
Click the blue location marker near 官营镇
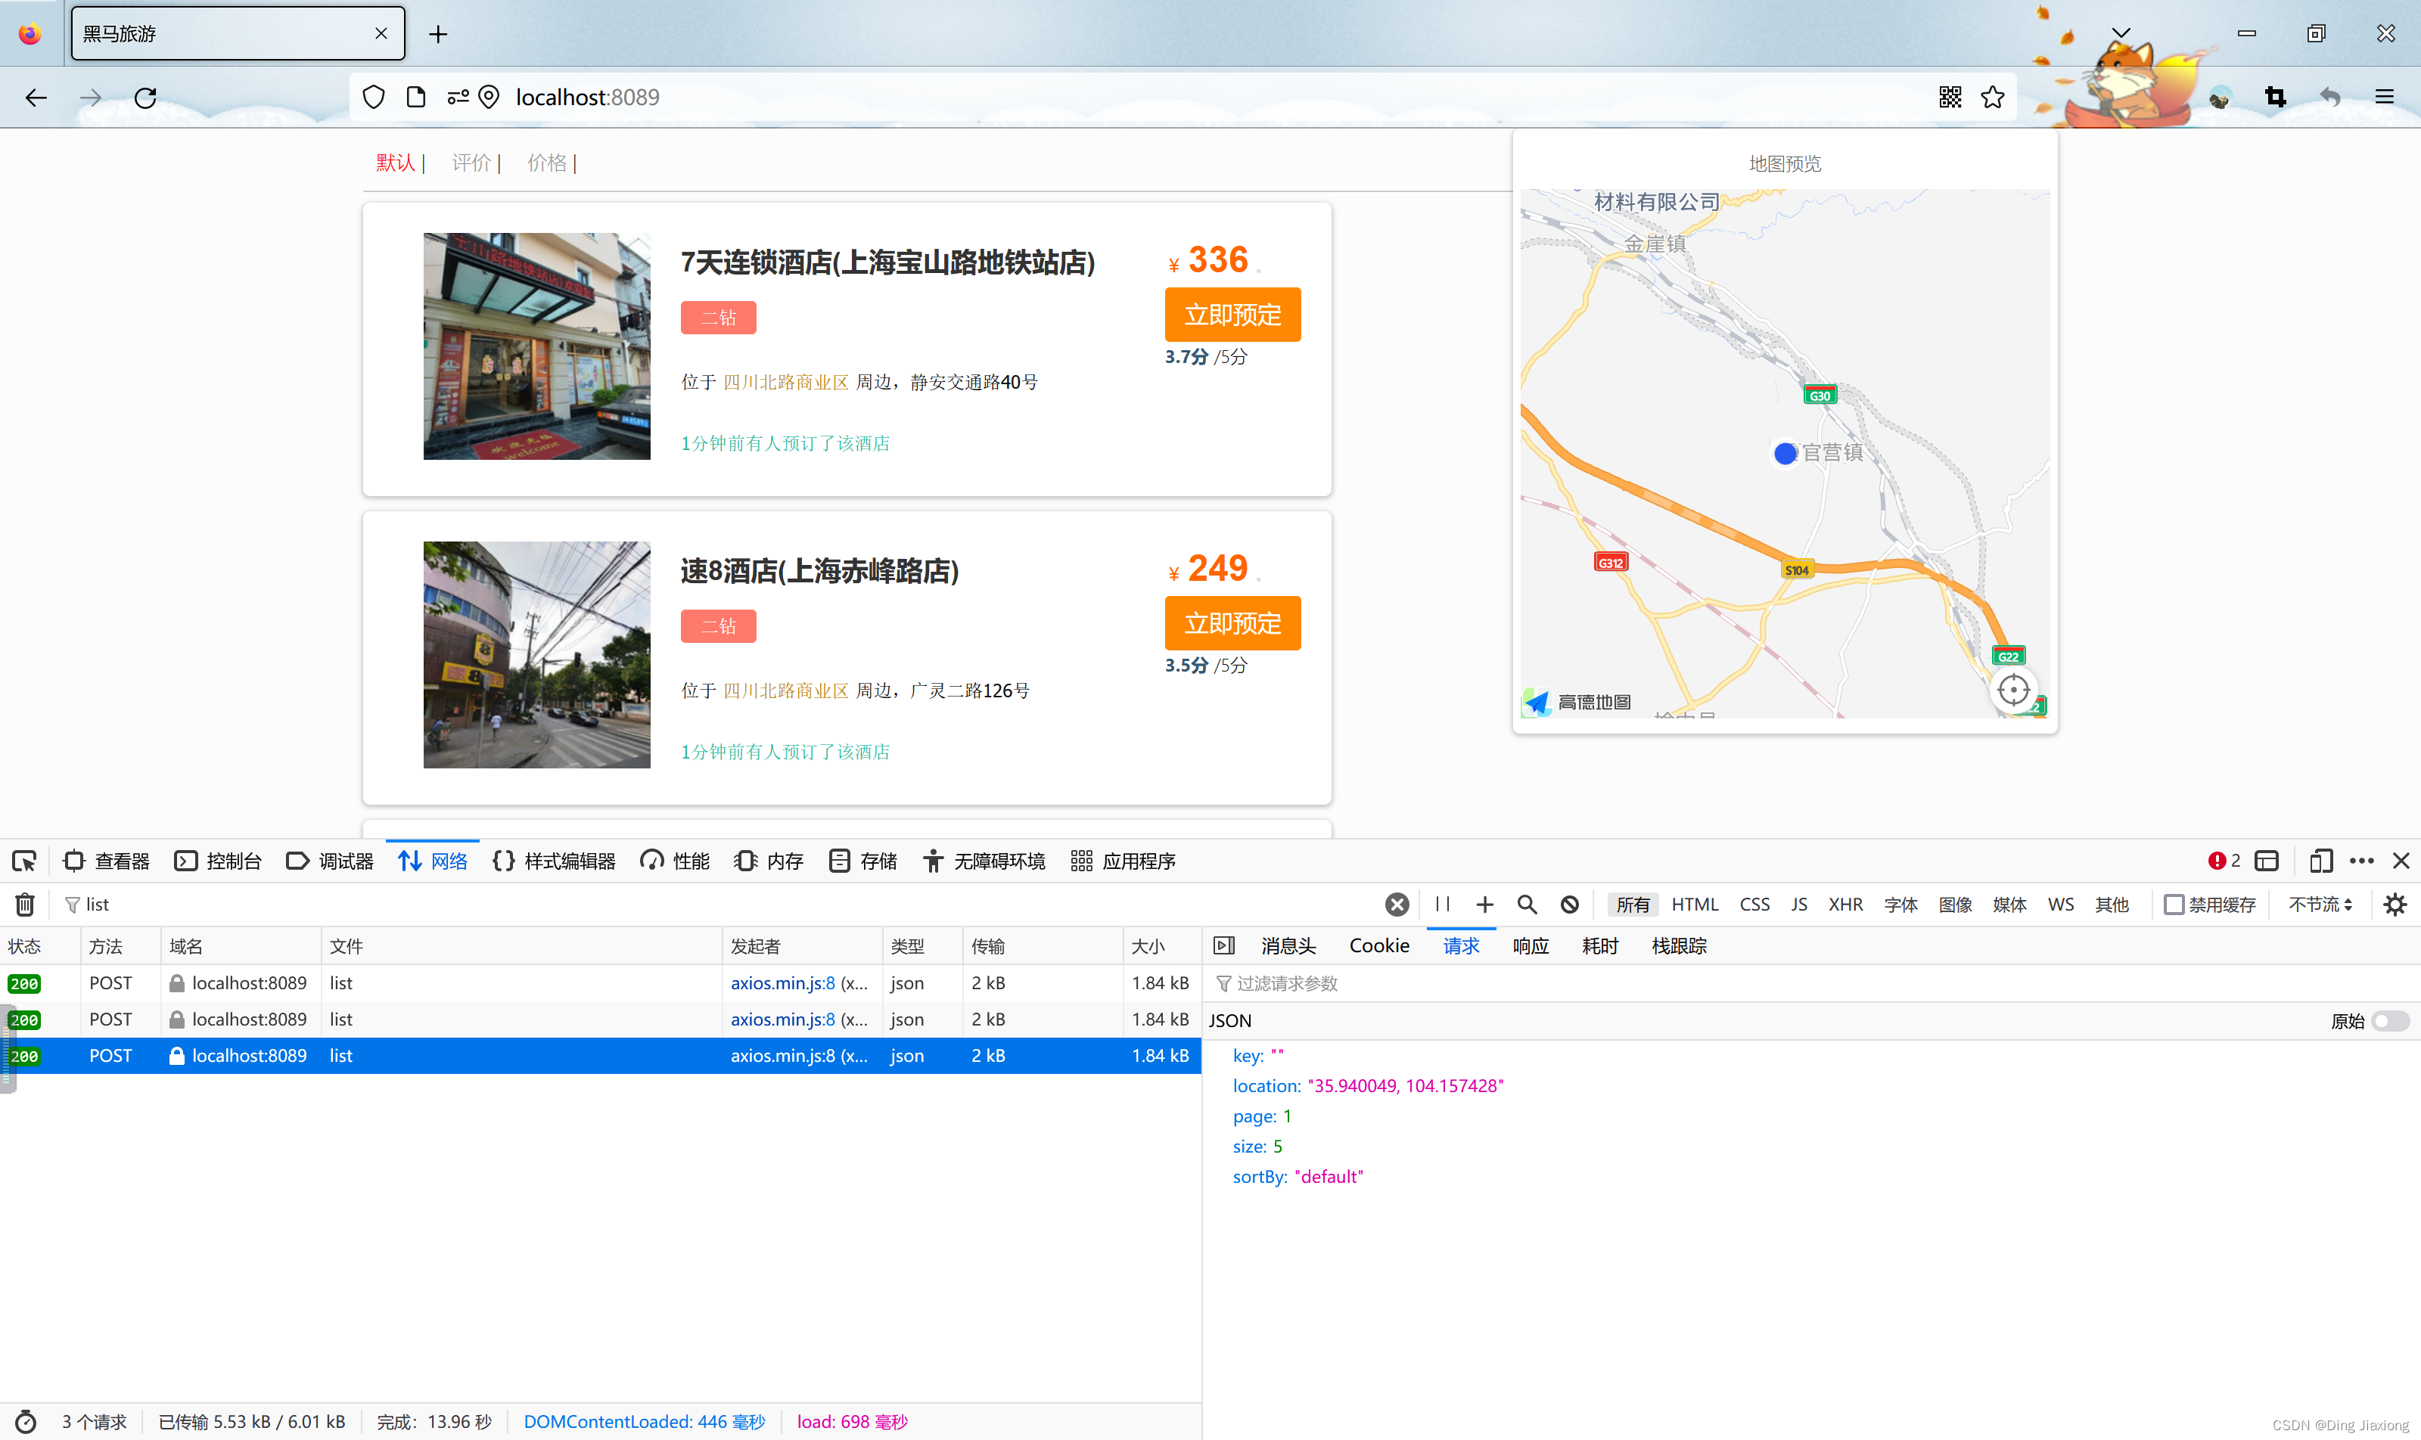[1785, 453]
